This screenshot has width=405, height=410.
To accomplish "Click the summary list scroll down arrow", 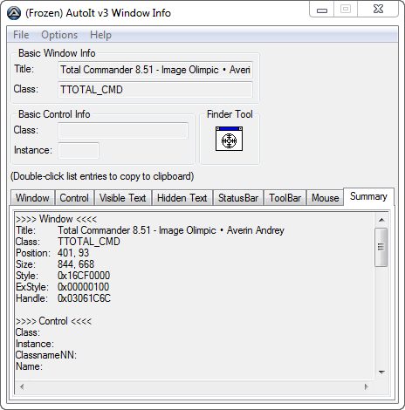I will tap(381, 372).
